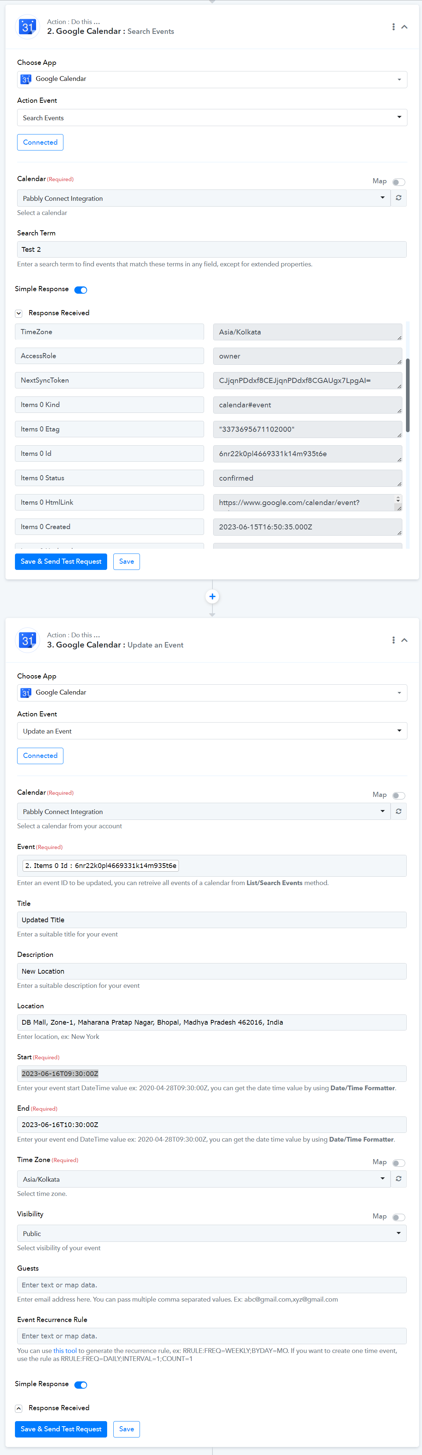422x1455 pixels.
Task: Open Action Event dropdown showing Search Events
Action: pyautogui.click(x=212, y=117)
